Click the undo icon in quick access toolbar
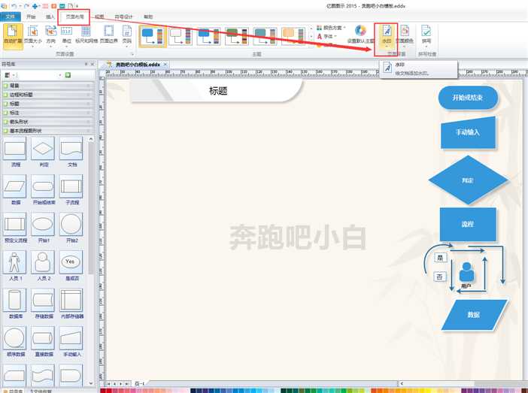Viewport: 528px width, 393px height. pos(14,6)
